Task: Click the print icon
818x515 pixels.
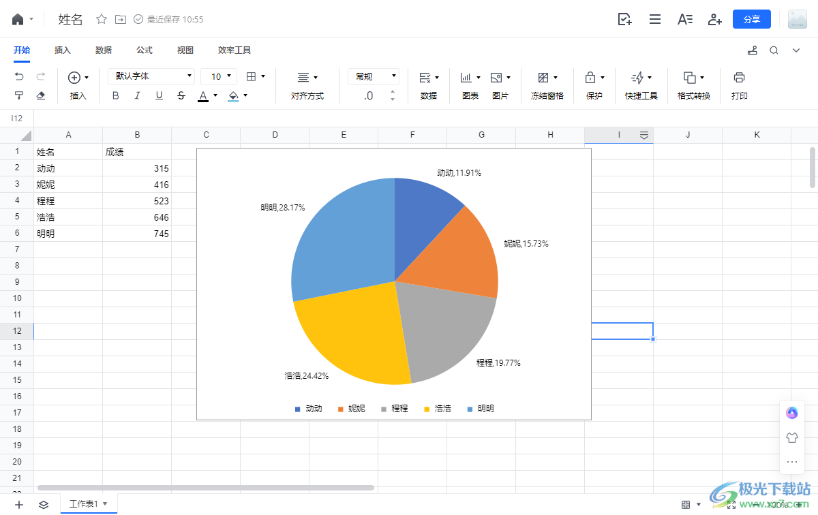Action: 740,77
